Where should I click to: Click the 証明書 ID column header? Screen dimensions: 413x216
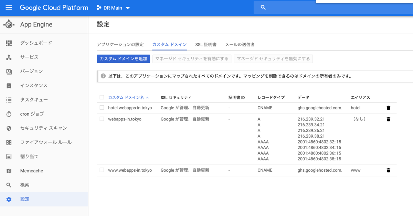[236, 98]
